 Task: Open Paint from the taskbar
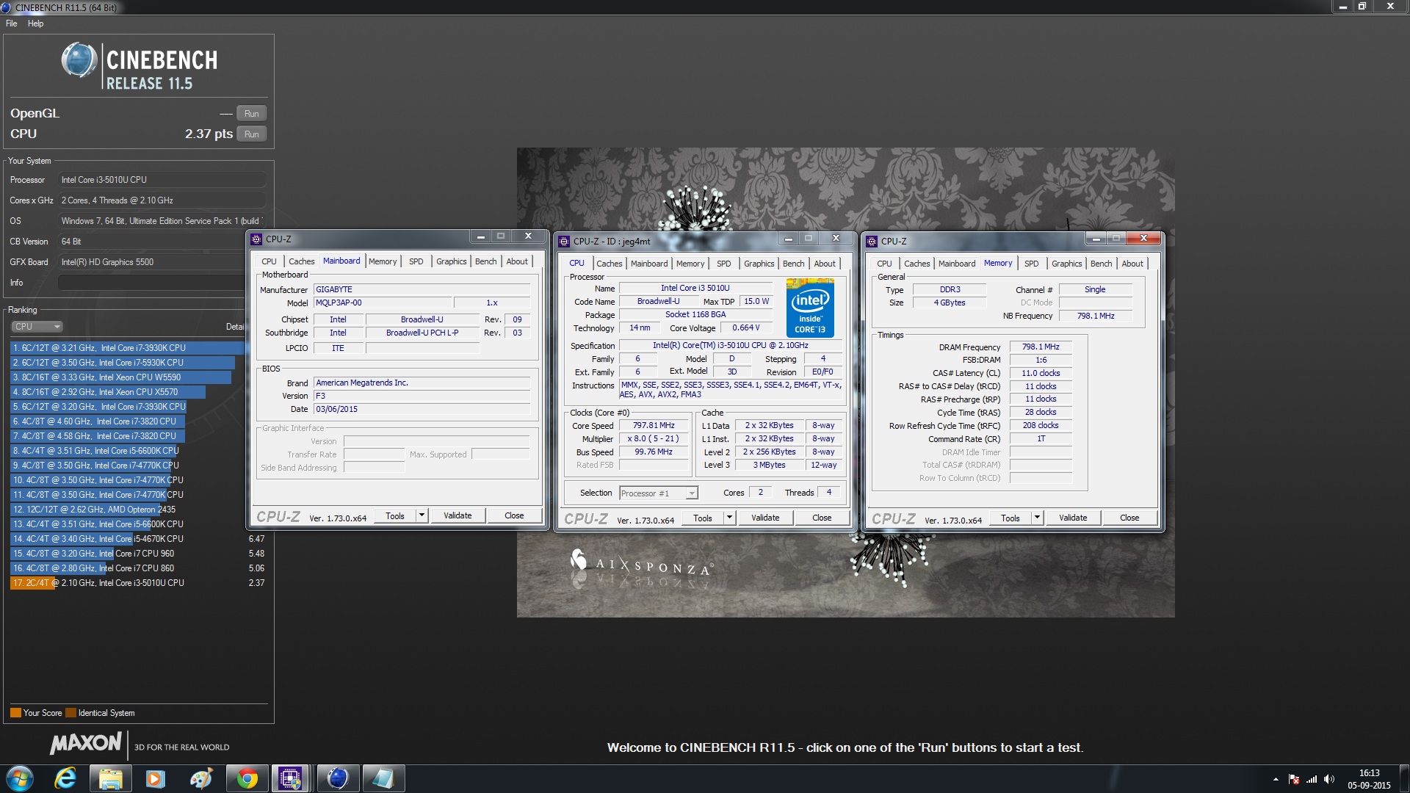200,778
